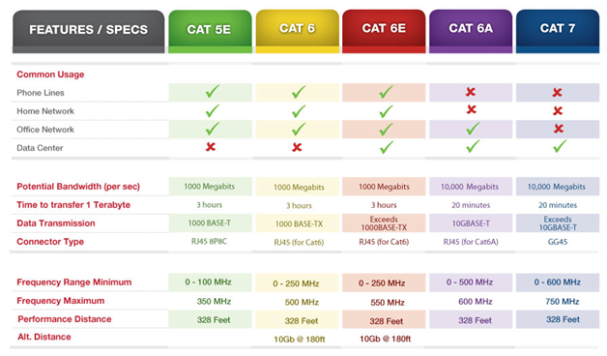The width and height of the screenshot is (607, 356).
Task: Select the CAT 5E green header tab
Action: click(x=210, y=32)
